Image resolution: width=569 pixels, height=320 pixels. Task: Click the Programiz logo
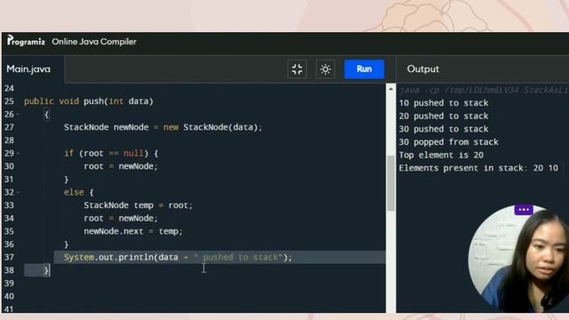coord(26,41)
